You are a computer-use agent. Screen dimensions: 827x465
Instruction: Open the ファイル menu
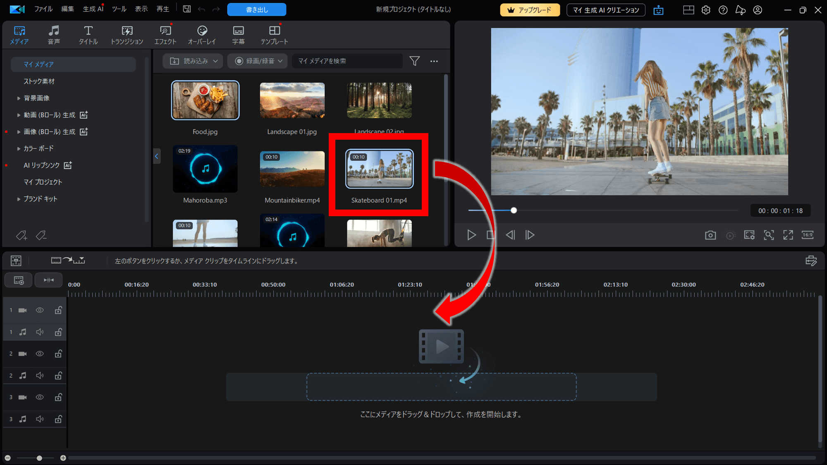click(x=43, y=9)
